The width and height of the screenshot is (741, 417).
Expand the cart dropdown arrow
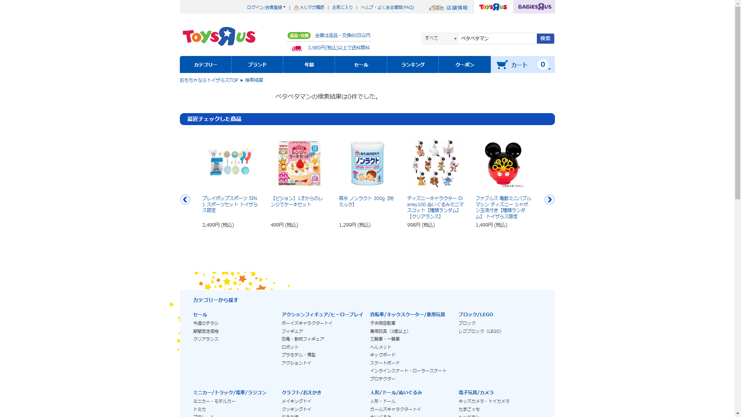pos(550,69)
